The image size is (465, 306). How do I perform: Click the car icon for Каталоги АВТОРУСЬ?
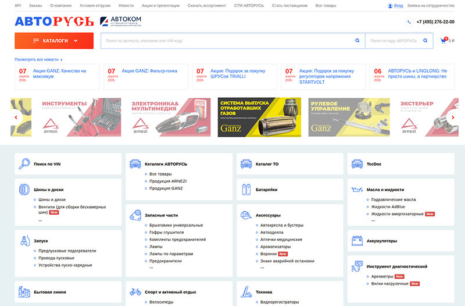pos(135,164)
